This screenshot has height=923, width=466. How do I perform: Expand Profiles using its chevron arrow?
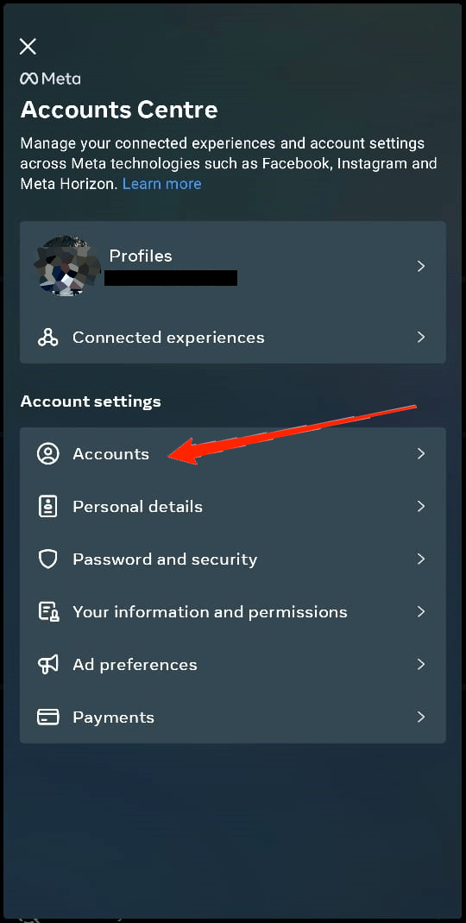point(421,266)
